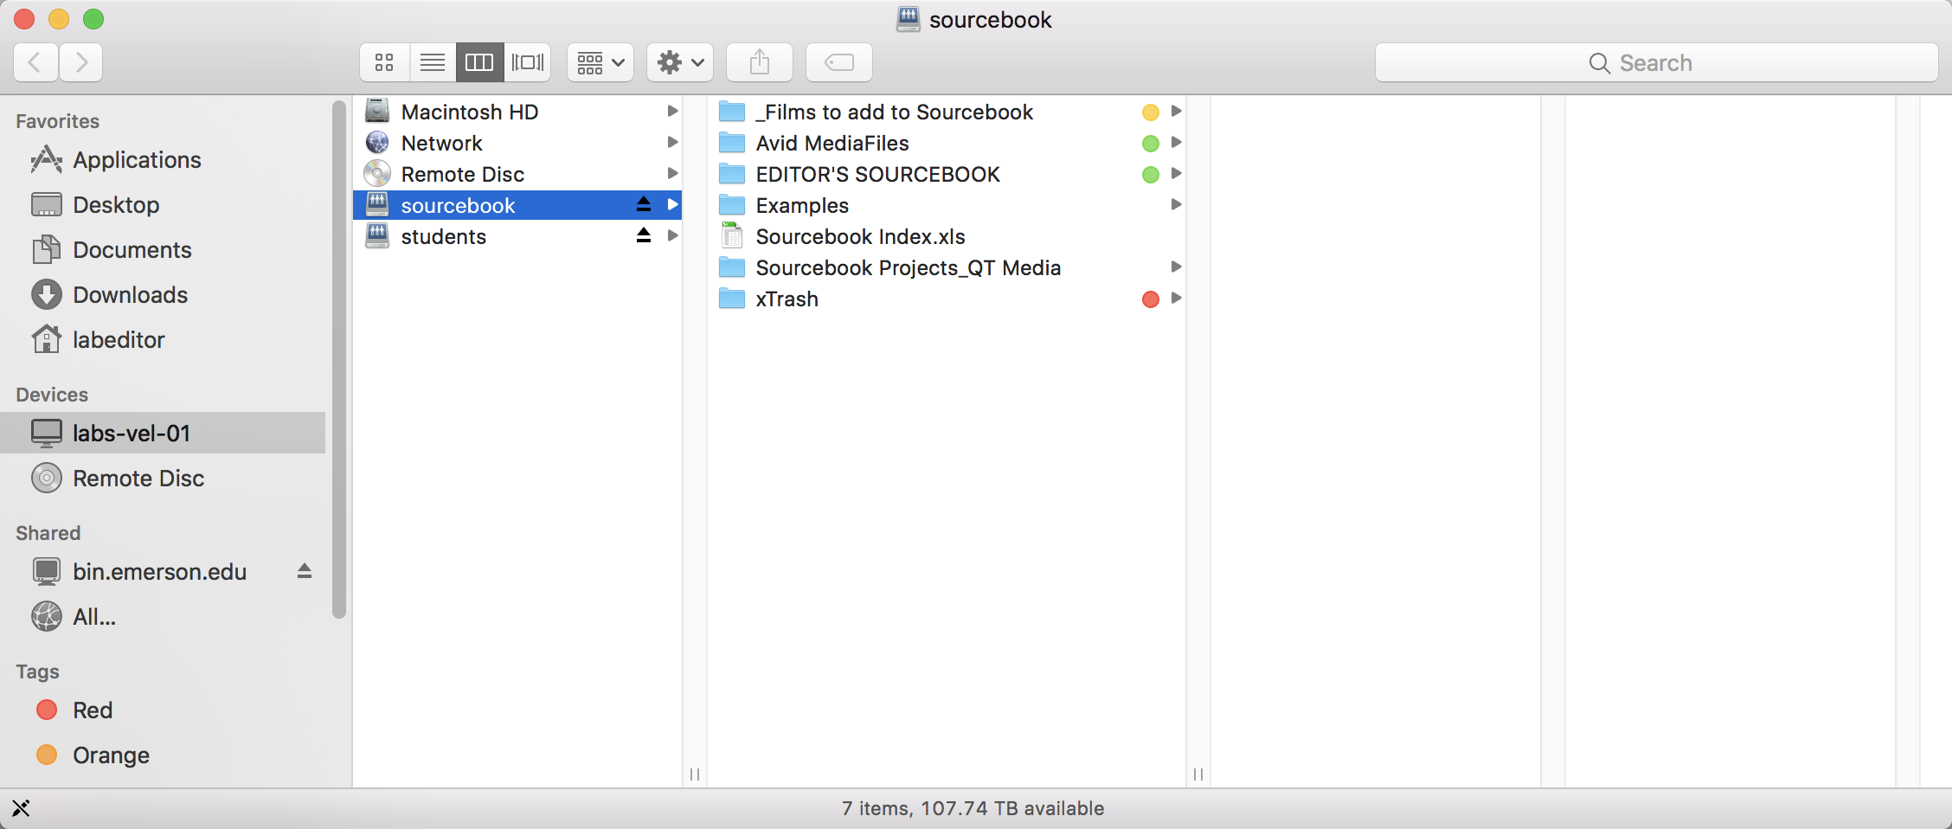Select Remote Disc in the first column
The width and height of the screenshot is (1952, 829).
(x=517, y=174)
